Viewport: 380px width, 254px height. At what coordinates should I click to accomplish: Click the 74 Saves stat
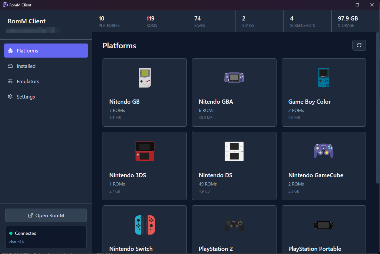point(211,21)
